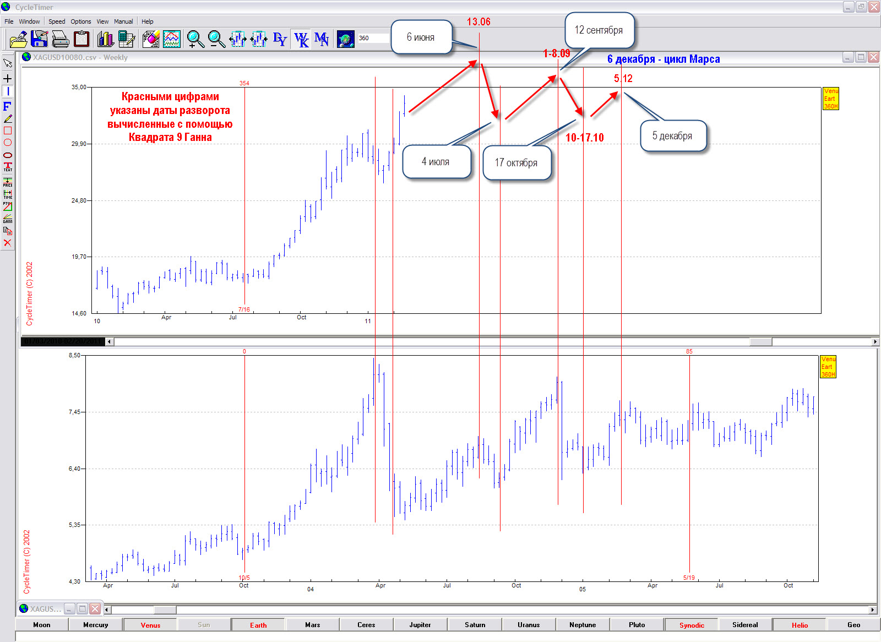The image size is (881, 642).
Task: Pick the red rectangle drawing tool
Action: pyautogui.click(x=8, y=131)
